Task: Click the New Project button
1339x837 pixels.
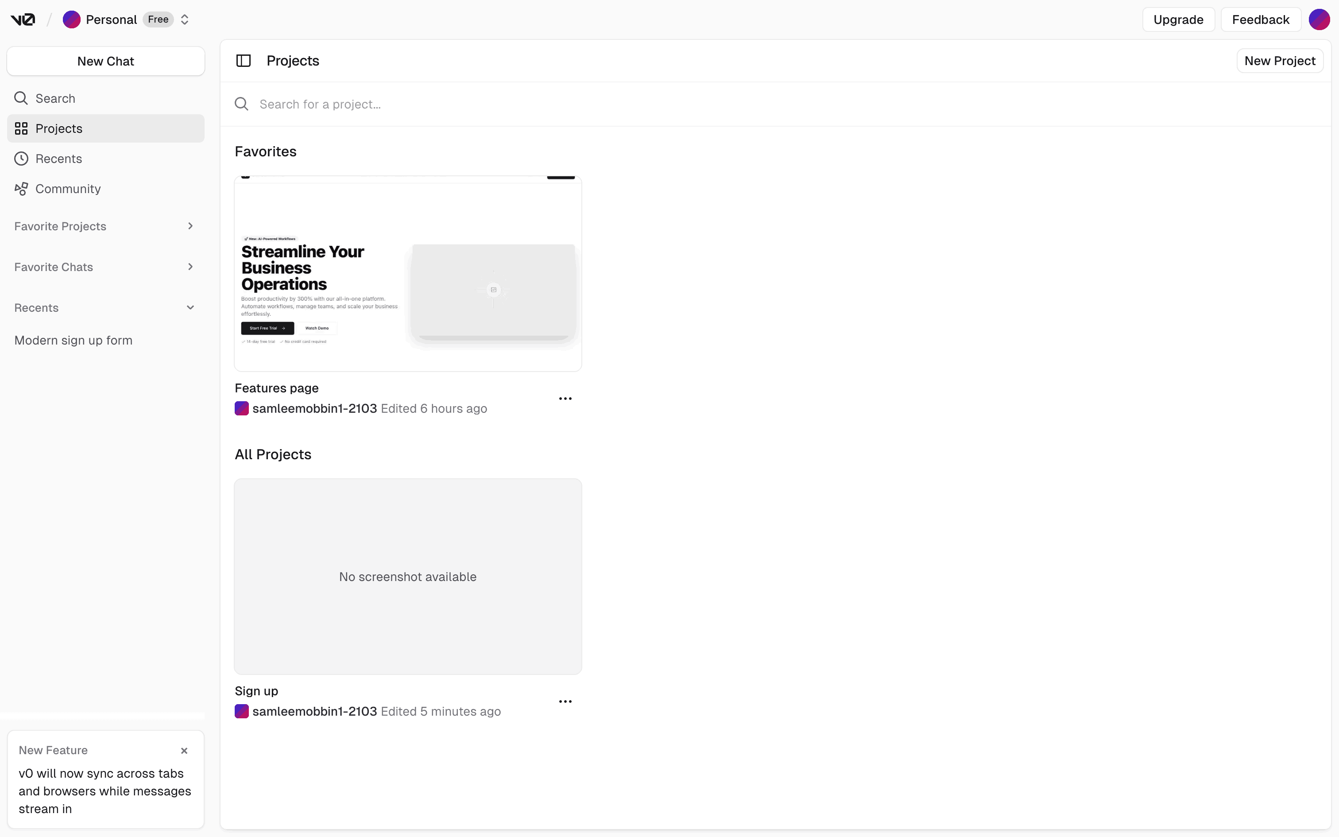Action: tap(1279, 61)
